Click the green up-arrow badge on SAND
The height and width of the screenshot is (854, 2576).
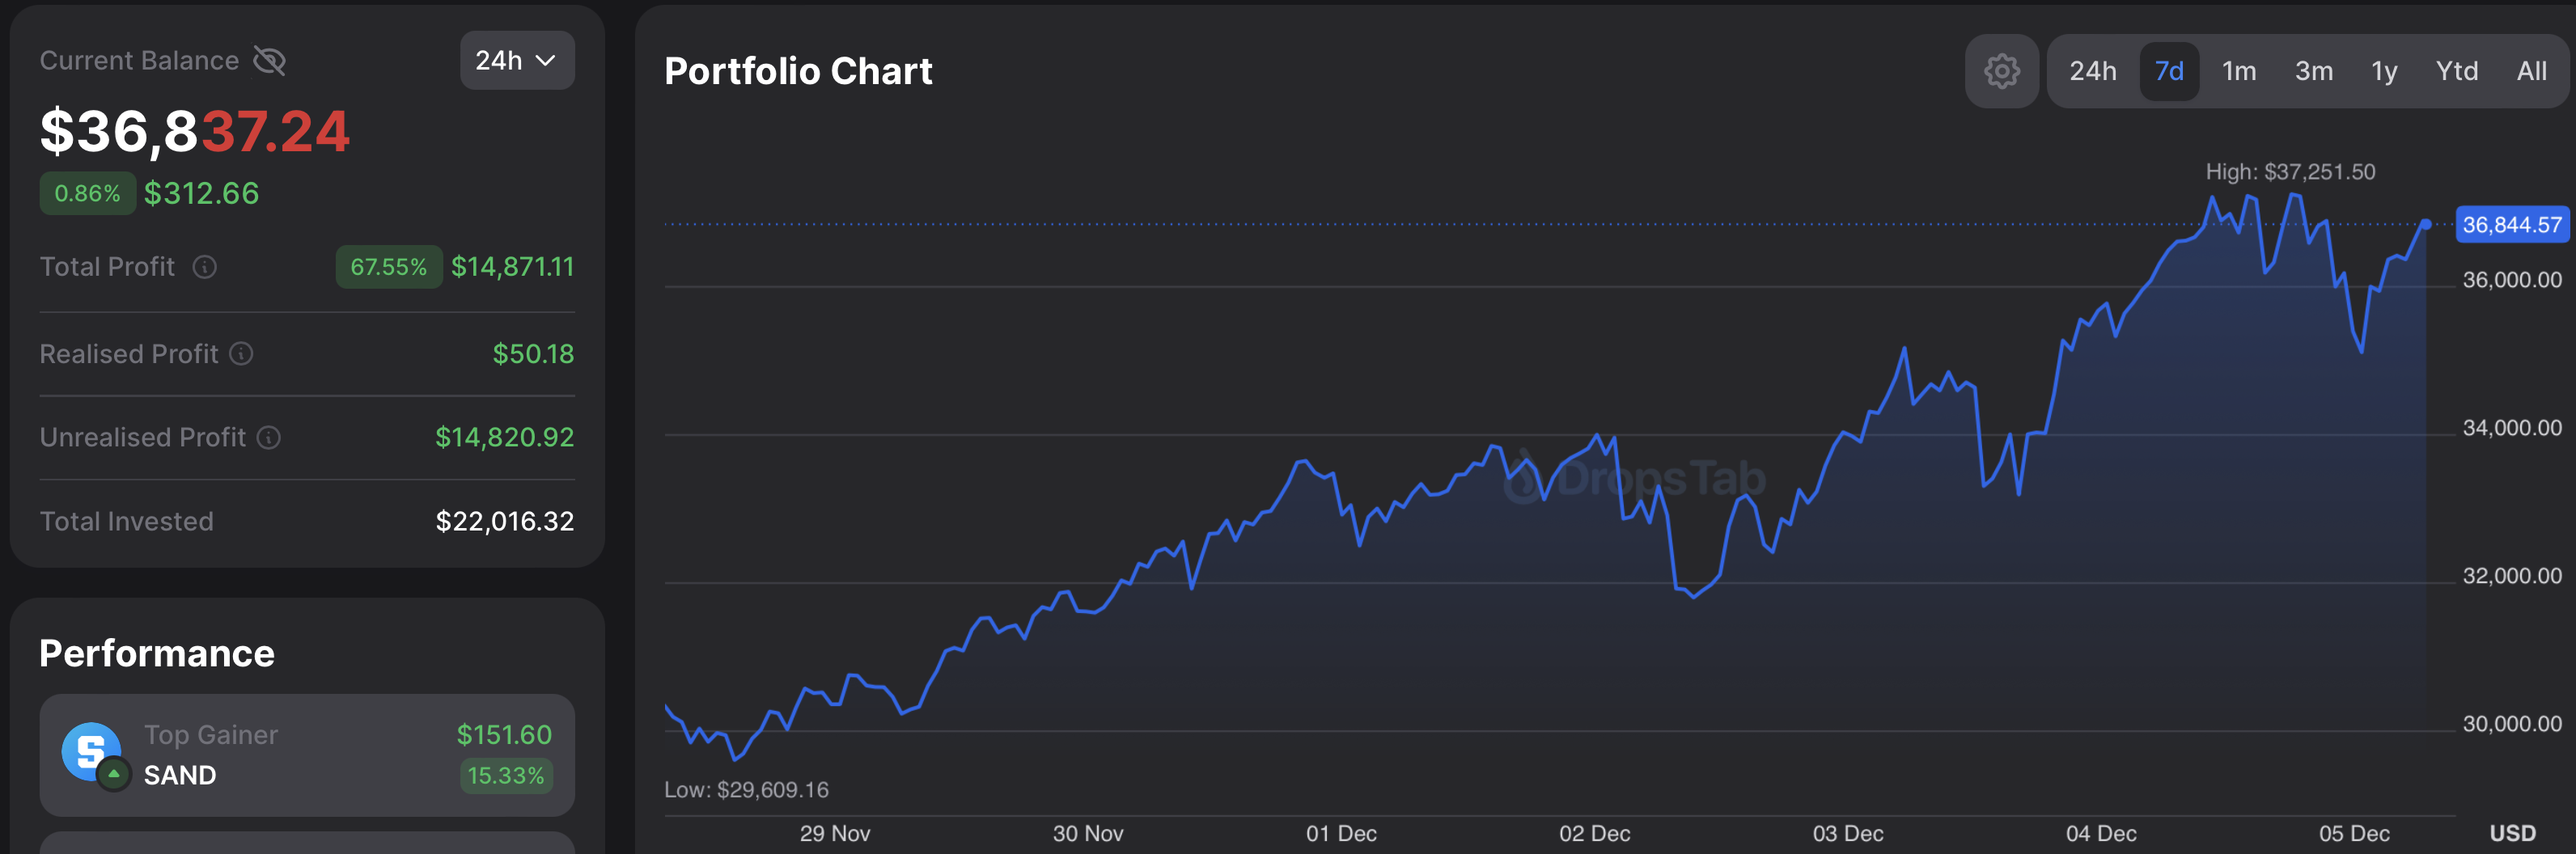point(114,774)
